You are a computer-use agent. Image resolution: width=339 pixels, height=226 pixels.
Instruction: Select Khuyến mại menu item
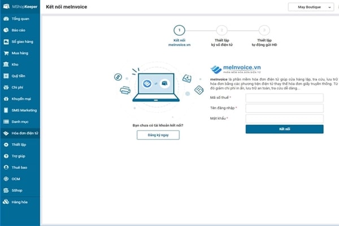tap(20, 99)
